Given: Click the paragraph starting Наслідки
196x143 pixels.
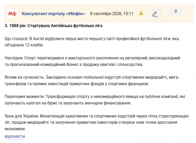Looking at the screenshot, I should (x=92, y=61).
